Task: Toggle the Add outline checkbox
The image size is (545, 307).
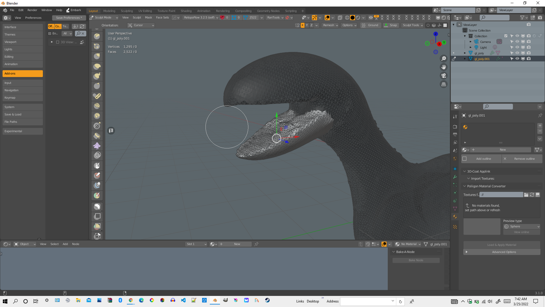Action: 464,159
